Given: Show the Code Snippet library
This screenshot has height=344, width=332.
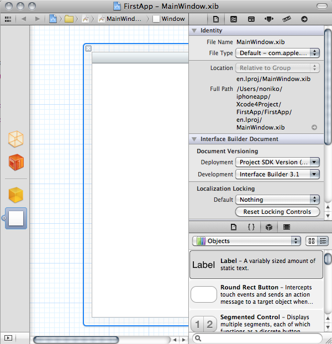Looking at the screenshot, I should click(251, 227).
